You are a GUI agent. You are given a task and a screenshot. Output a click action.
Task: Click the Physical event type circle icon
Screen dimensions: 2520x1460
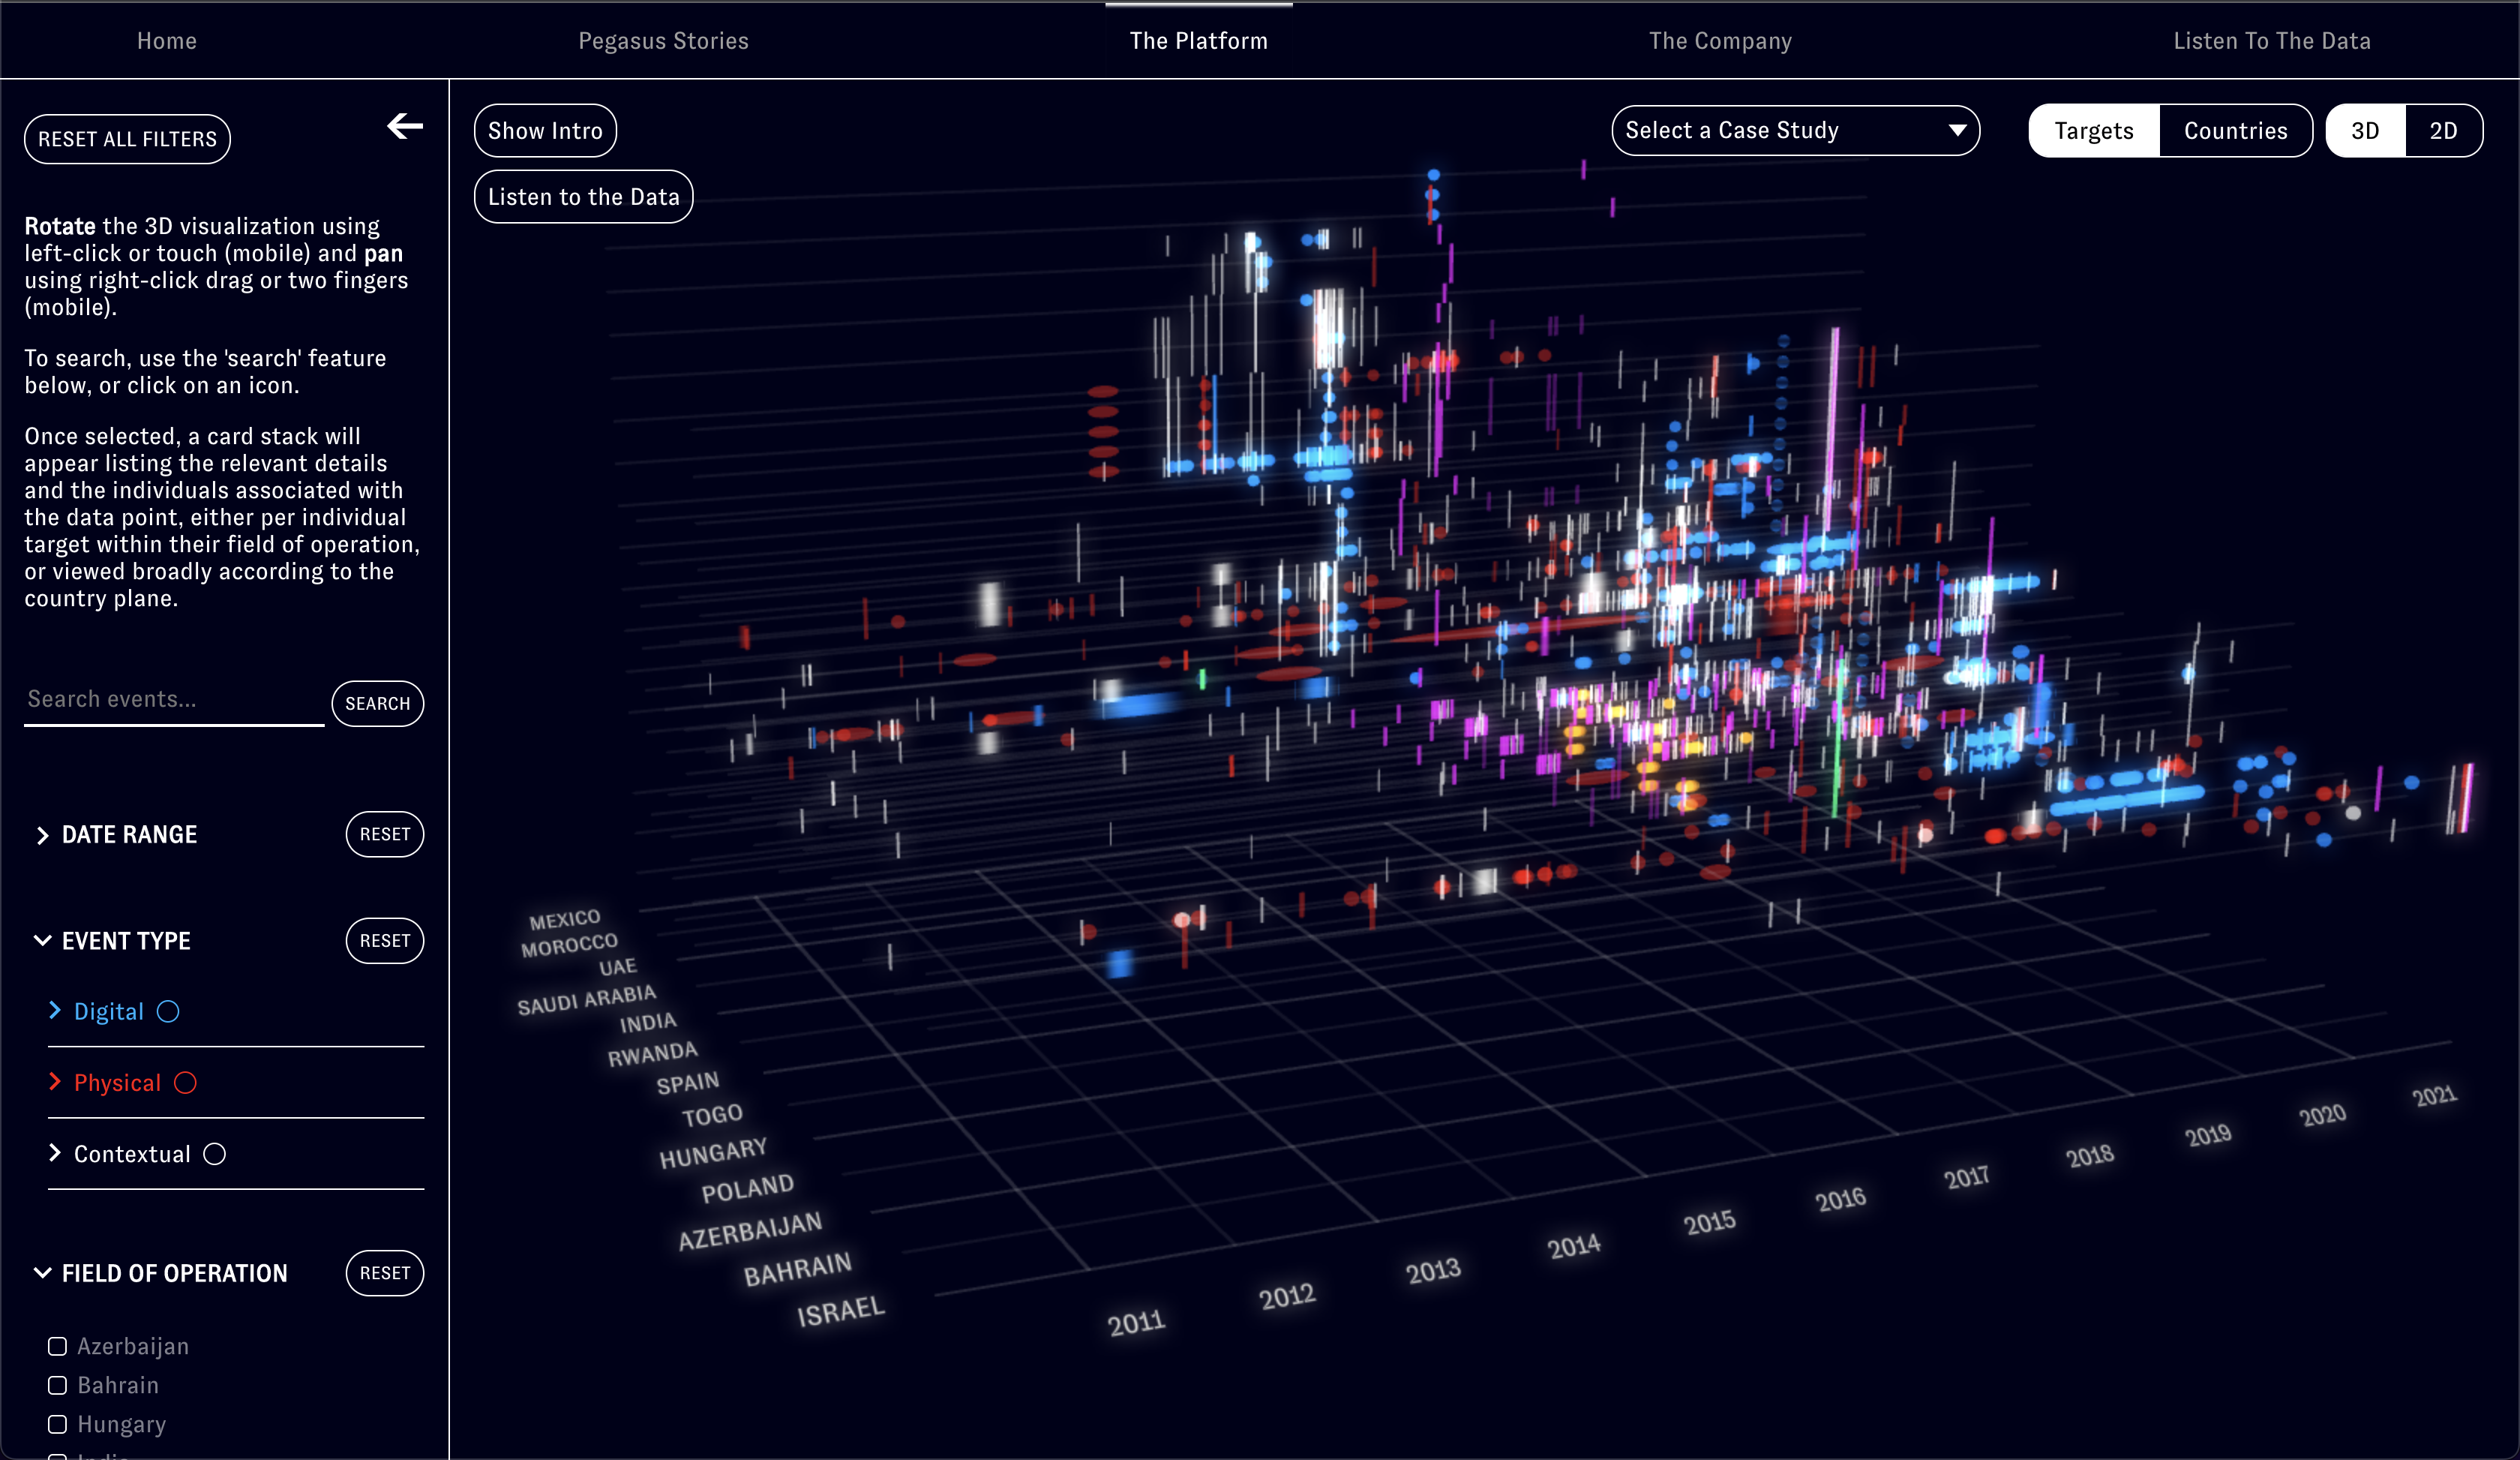pos(185,1083)
